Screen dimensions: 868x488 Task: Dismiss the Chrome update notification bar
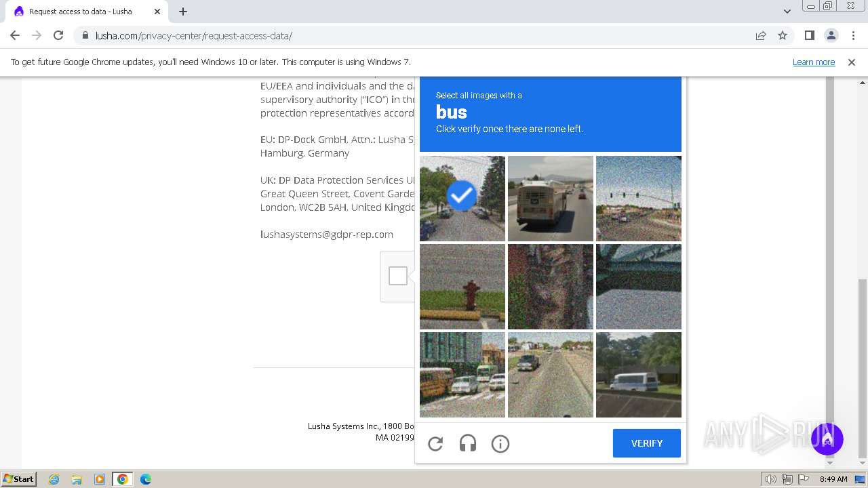click(852, 62)
